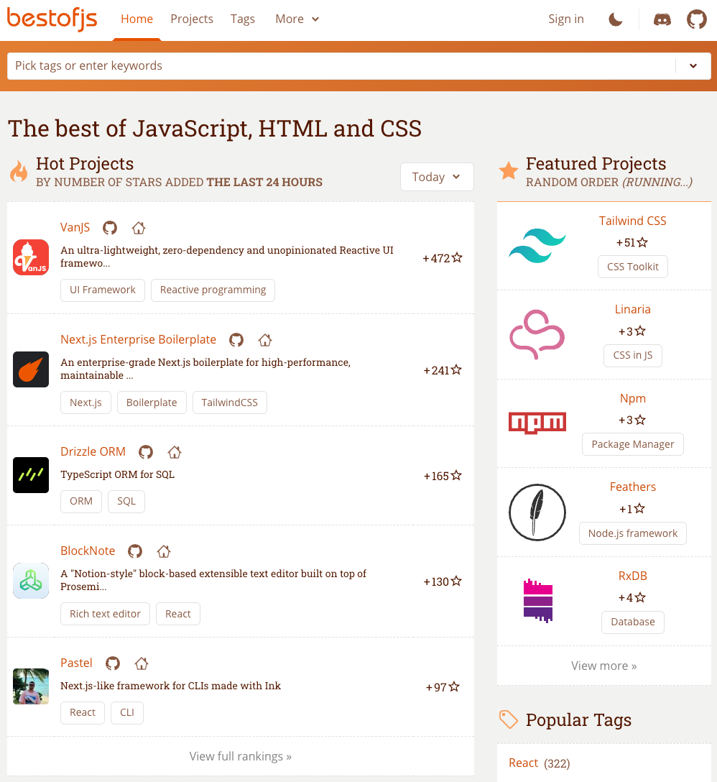Click the Discord icon in header
Viewport: 717px width, 782px height.
[662, 19]
